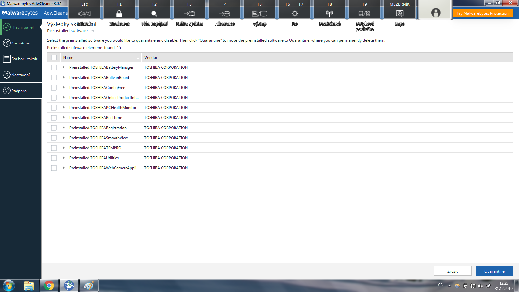The width and height of the screenshot is (519, 292).
Task: Click the info icon beside Preinstalled software
Action: point(92,31)
